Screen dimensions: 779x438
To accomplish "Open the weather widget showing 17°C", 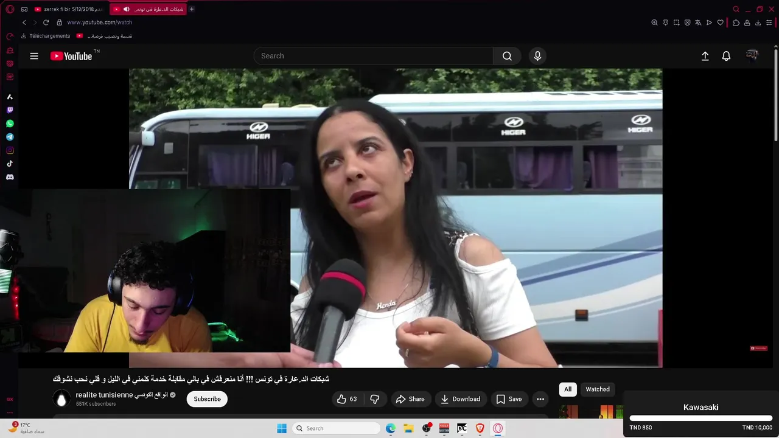I will 26,428.
